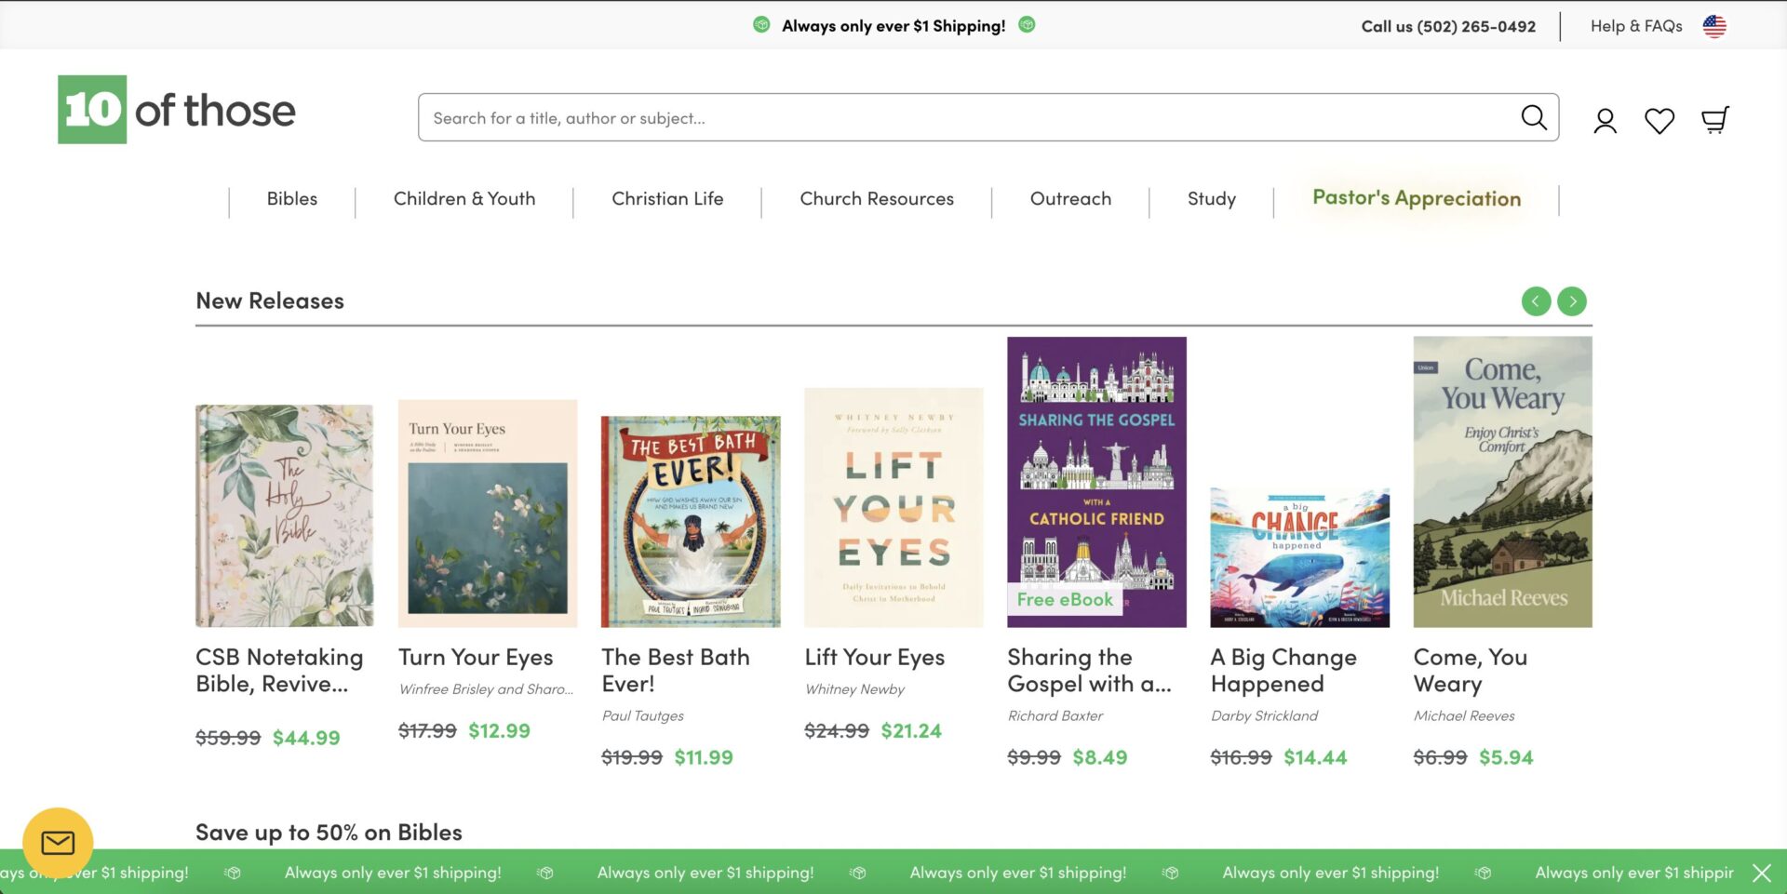Open the Christian Life menu
Screen dimensions: 1787x894
(x=667, y=199)
